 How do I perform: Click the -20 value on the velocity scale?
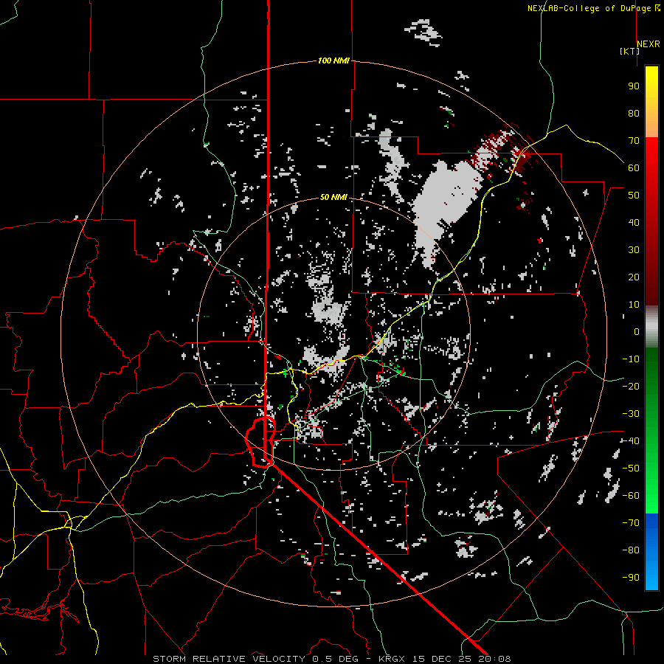click(631, 387)
